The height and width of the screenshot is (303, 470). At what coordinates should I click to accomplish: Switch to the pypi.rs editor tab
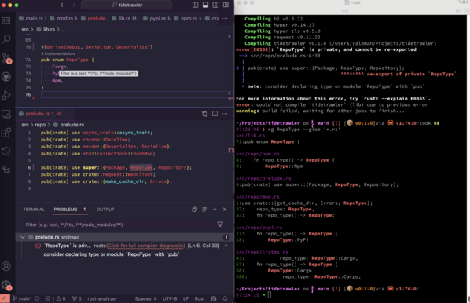[x=156, y=19]
